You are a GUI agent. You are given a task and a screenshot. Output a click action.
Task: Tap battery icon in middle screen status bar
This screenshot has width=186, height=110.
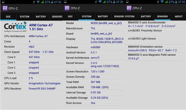point(114,2)
